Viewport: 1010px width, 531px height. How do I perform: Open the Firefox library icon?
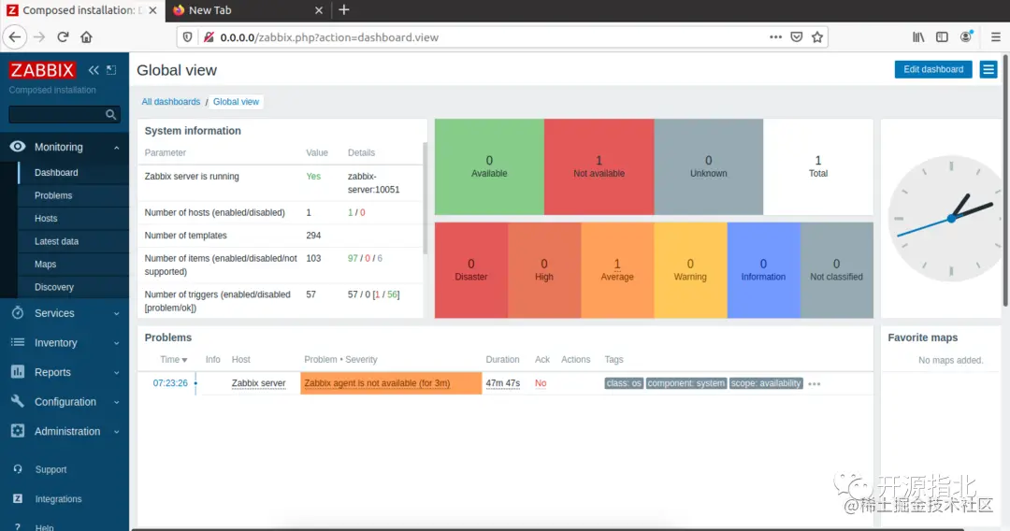tap(918, 37)
